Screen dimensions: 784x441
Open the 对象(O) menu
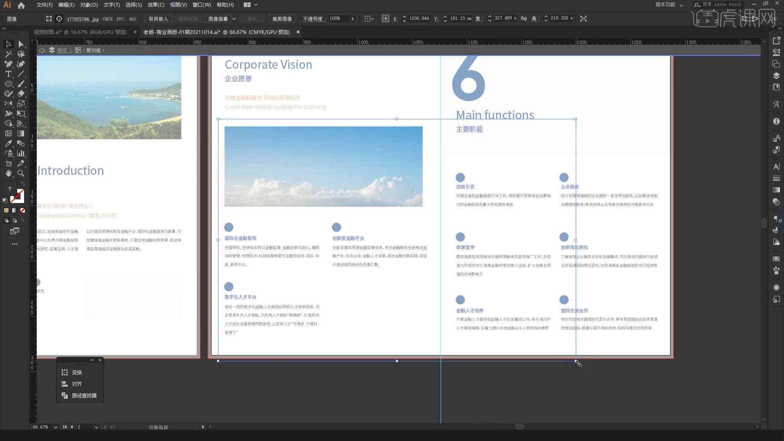click(89, 5)
